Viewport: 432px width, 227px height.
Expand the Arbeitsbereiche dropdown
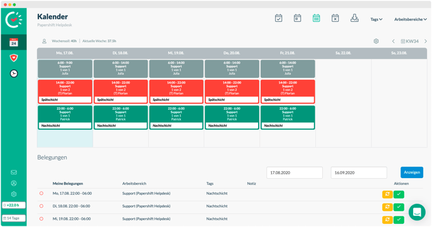click(411, 19)
